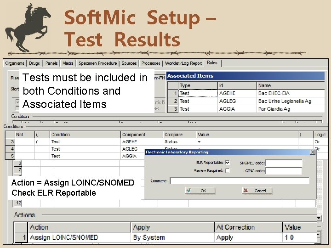Image resolution: width=331 pixels, height=248 pixels.
Task: Open the Worklist/Log Report tab
Action: pos(183,63)
